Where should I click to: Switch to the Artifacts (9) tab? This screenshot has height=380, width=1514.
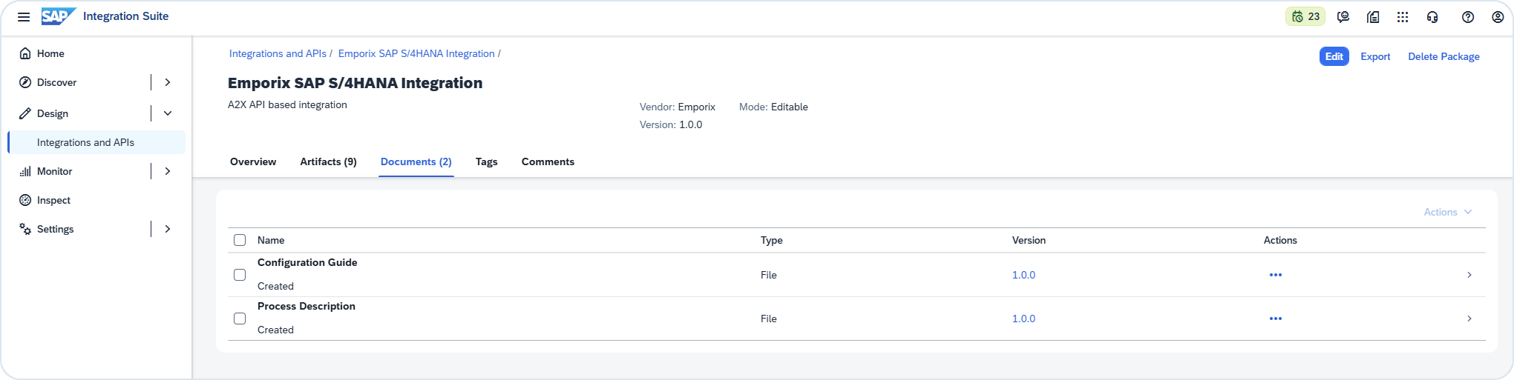point(328,161)
